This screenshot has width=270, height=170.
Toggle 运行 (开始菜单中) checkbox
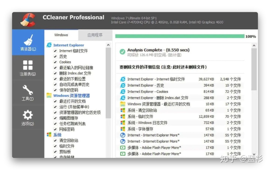point(55,107)
